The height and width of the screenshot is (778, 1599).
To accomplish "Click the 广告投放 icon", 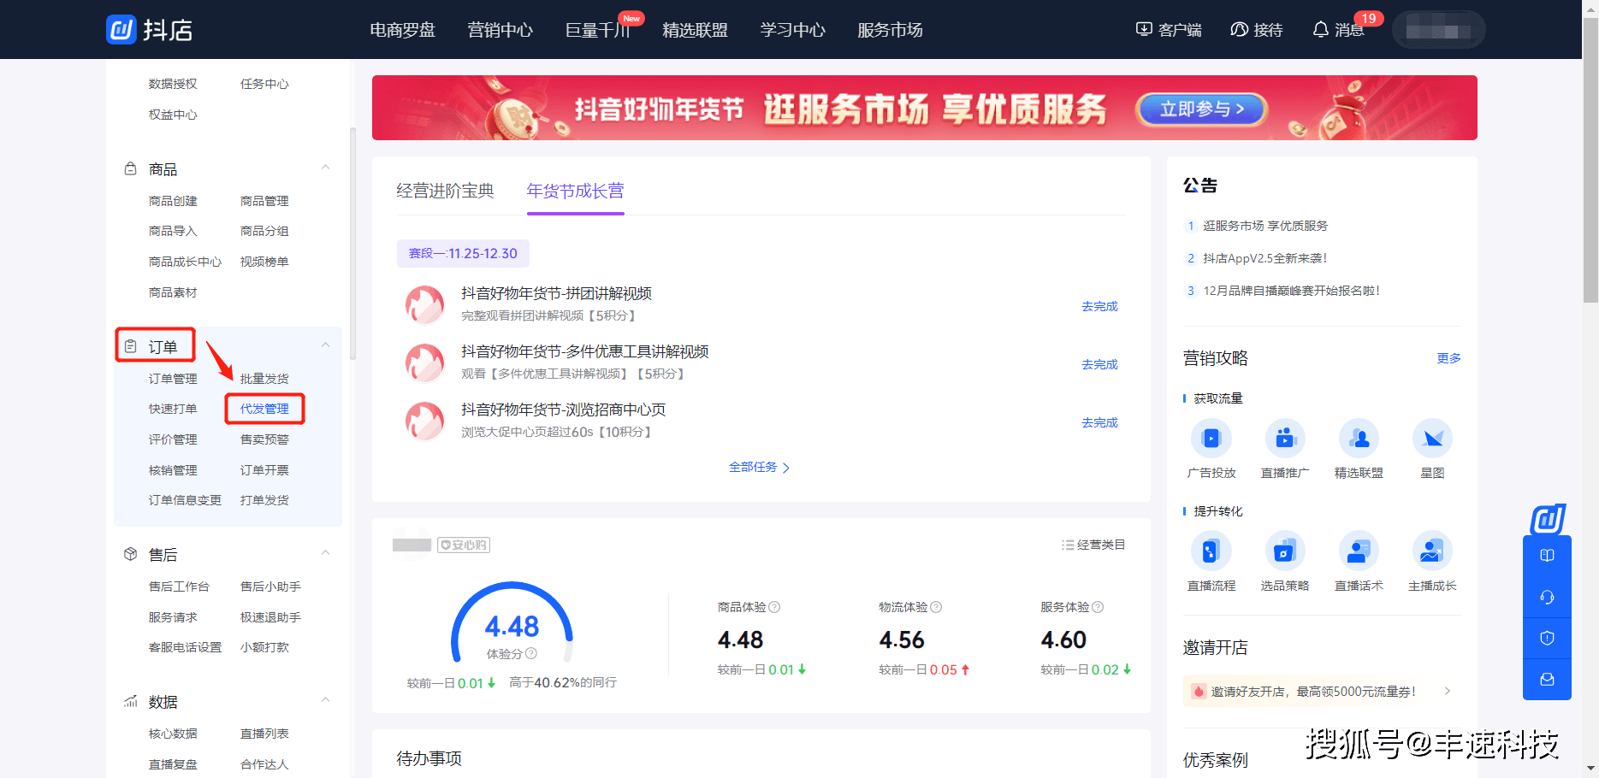I will coord(1211,439).
